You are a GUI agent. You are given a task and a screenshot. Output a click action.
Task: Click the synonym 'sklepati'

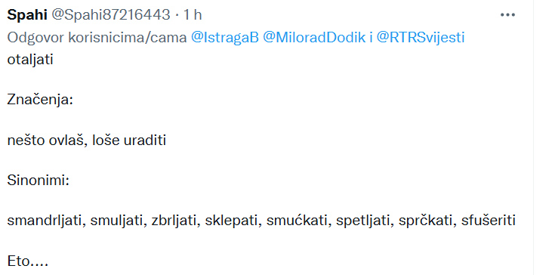coord(234,221)
